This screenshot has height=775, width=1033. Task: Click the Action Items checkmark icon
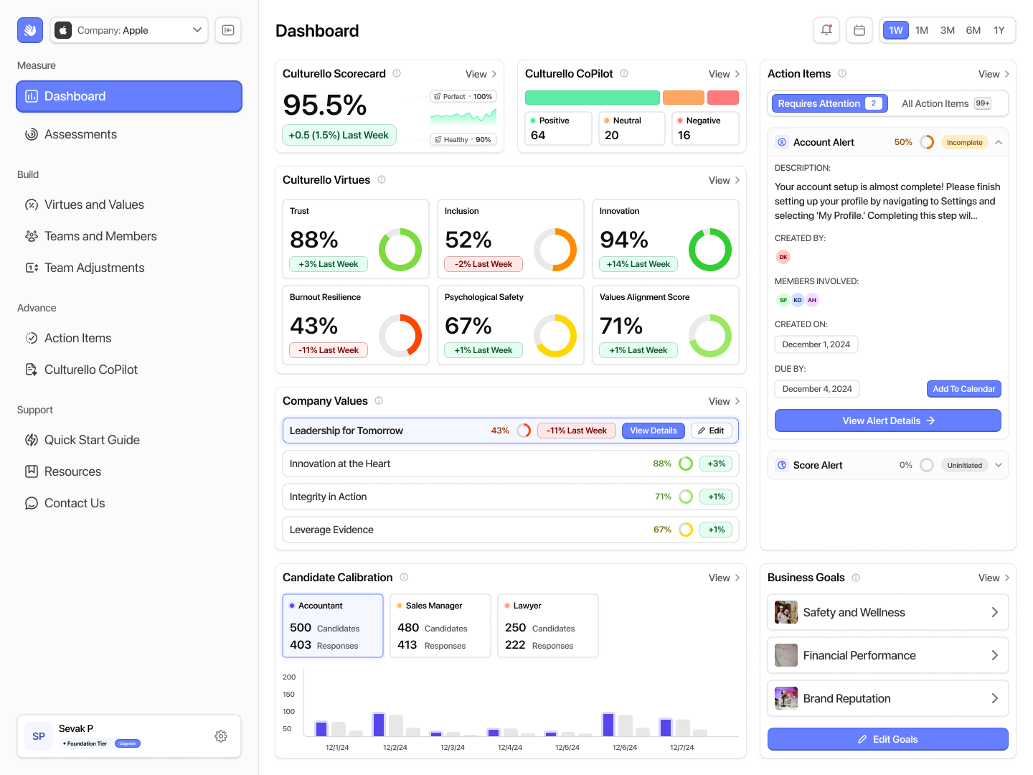click(x=32, y=338)
